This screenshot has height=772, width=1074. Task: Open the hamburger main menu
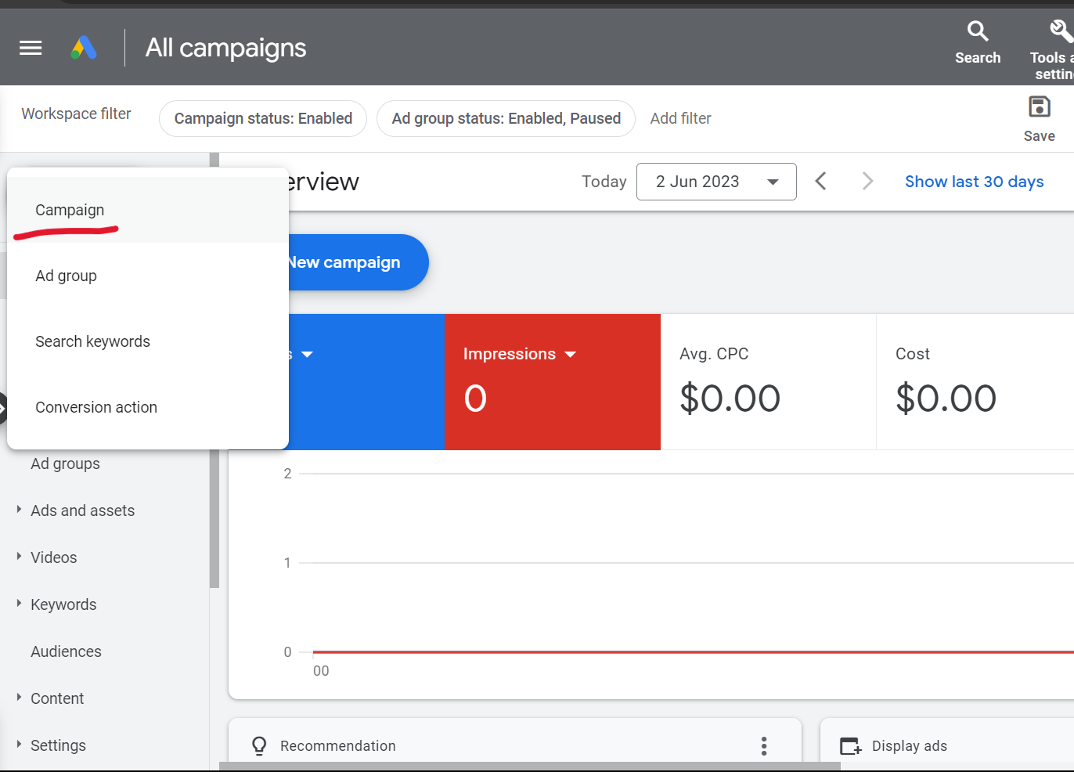tap(31, 48)
